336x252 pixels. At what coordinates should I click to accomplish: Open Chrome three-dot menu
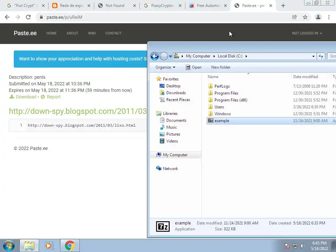point(329,17)
